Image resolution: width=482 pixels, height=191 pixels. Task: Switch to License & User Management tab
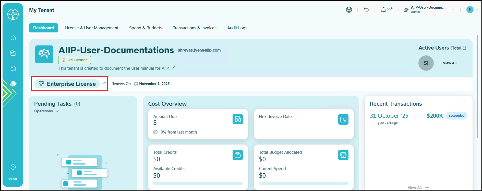[91, 28]
